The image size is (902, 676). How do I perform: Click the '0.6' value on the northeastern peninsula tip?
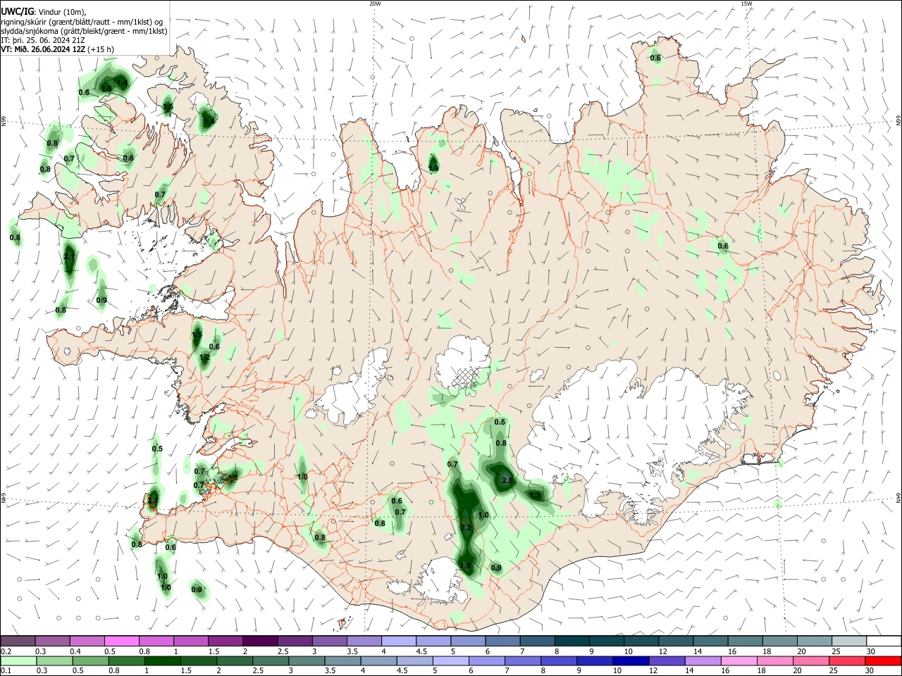[655, 58]
